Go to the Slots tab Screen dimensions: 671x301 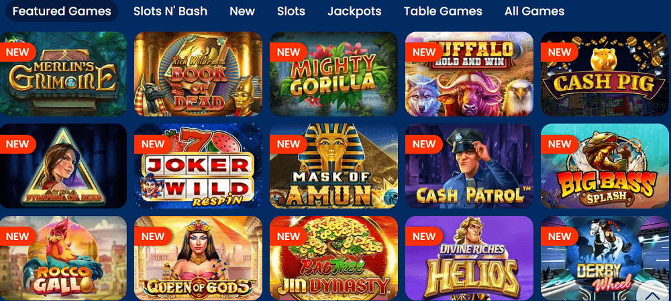point(291,11)
